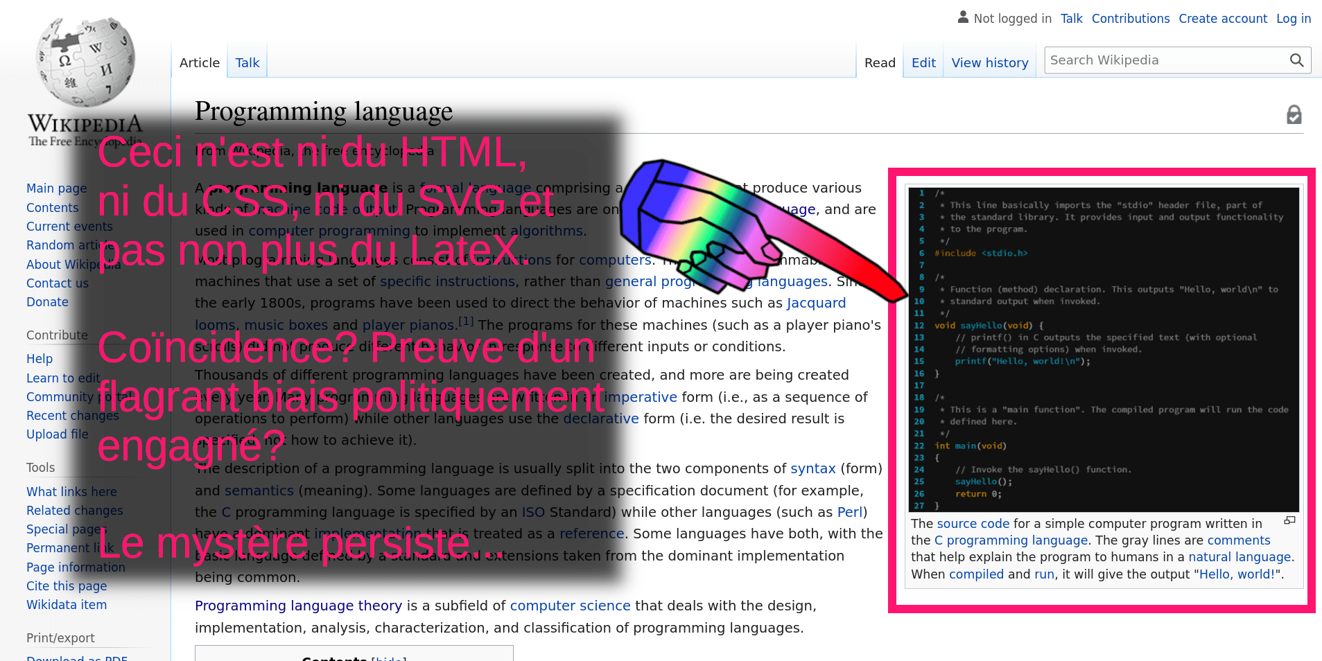This screenshot has width=1322, height=661.
Task: Open the Wikidata item link
Action: click(x=67, y=605)
